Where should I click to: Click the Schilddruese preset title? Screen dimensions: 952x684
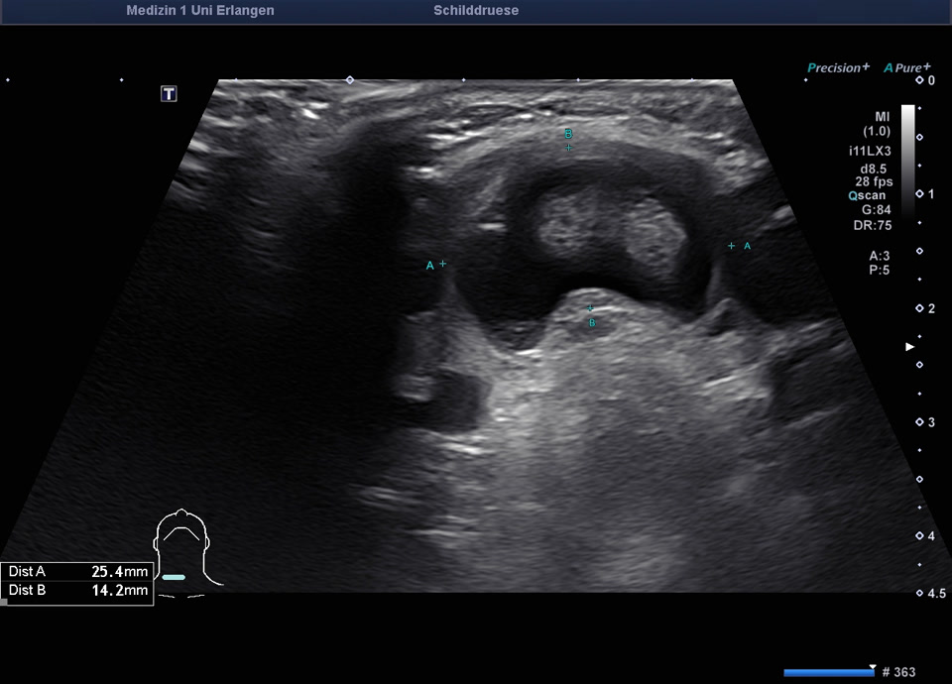[476, 11]
